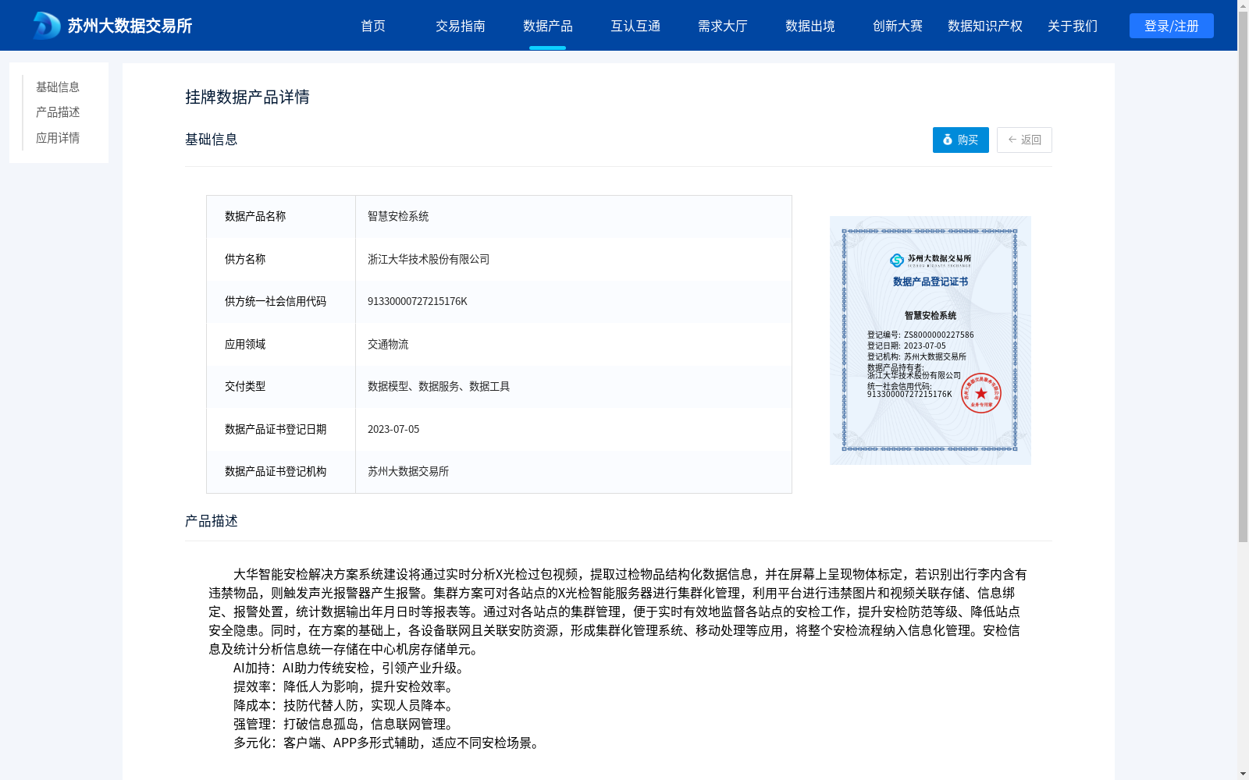
Task: Open the 交易指南 nav item
Action: click(x=461, y=26)
